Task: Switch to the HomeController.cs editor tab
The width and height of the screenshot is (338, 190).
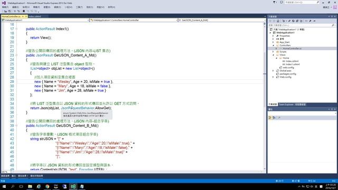Action: click(11, 16)
